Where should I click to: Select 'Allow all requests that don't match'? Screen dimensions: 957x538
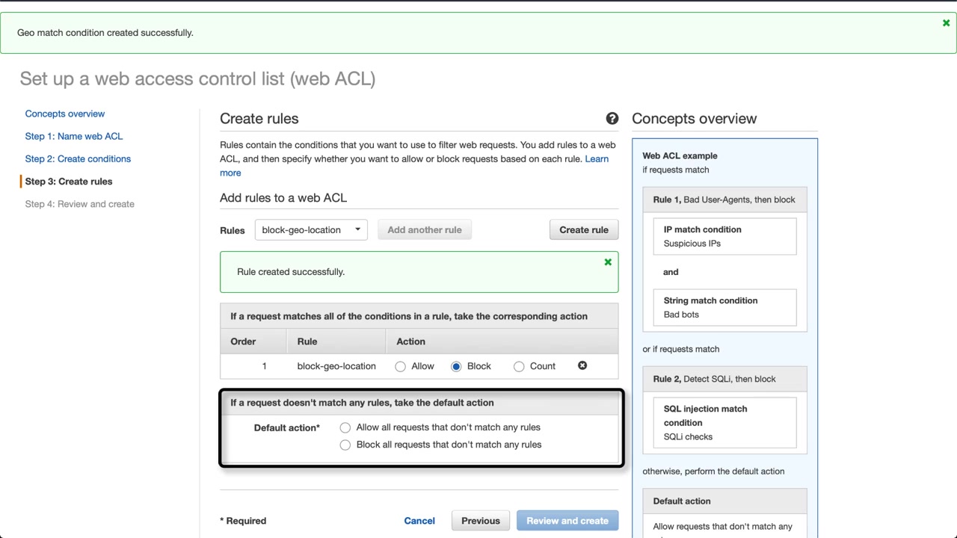tap(345, 427)
